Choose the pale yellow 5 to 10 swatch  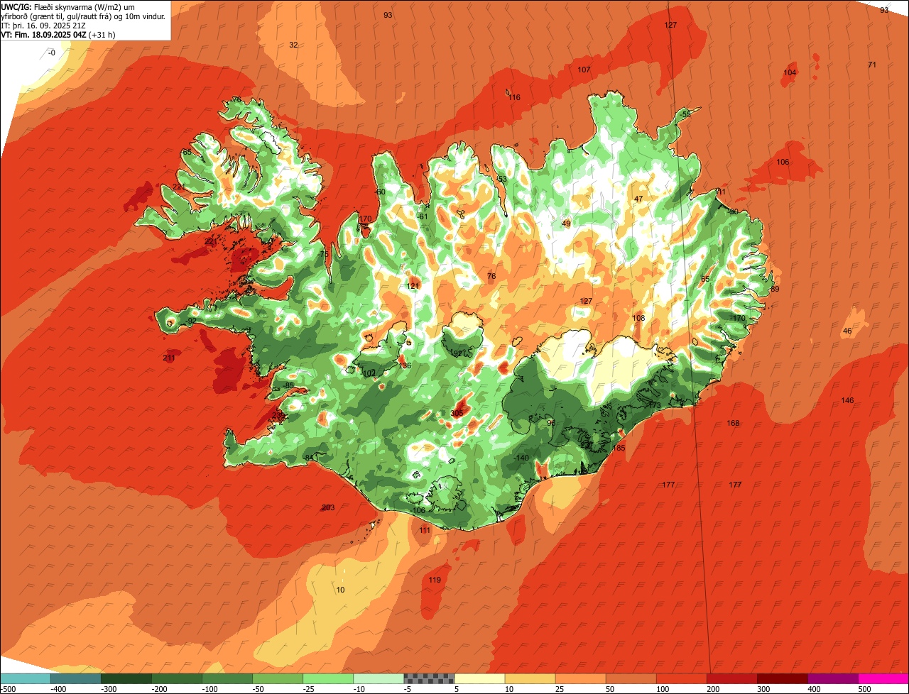point(480,678)
